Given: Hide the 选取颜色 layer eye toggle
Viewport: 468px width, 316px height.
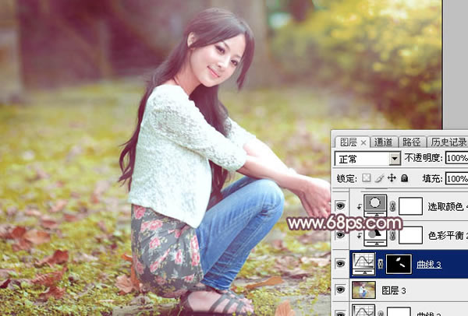Looking at the screenshot, I should click(x=341, y=205).
